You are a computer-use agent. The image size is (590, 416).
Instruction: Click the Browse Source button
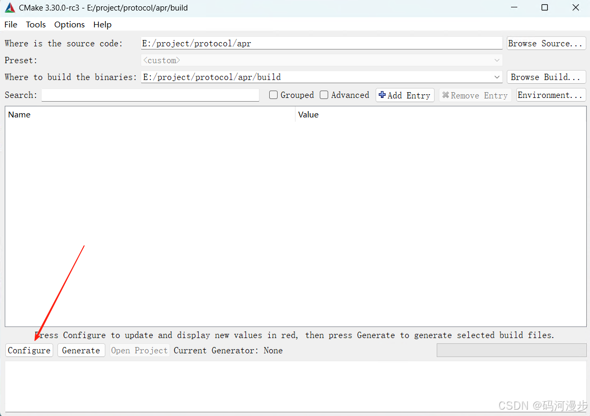(546, 43)
